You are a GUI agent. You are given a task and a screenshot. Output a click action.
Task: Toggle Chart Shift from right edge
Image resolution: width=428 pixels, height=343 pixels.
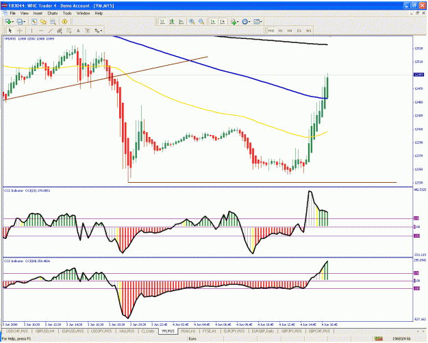[x=222, y=21]
